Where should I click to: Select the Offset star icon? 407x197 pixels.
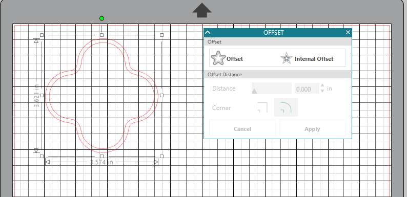[218, 58]
